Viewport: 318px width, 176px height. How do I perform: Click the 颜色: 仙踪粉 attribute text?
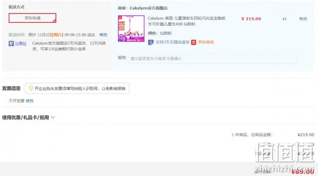coord(159,33)
